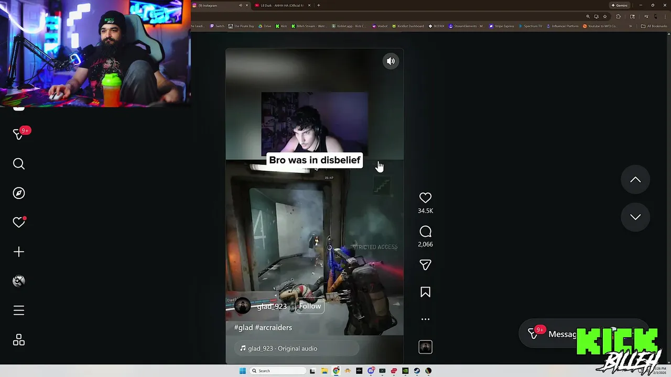Open The Pirate Bay bookmark
The height and width of the screenshot is (377, 671).
click(241, 26)
